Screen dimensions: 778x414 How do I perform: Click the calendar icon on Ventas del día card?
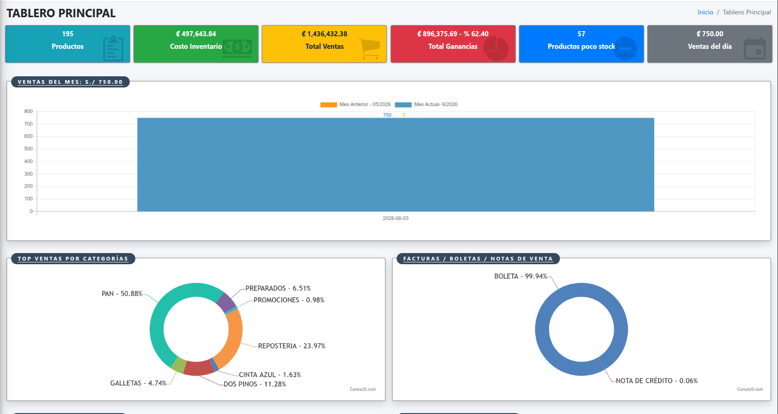coord(754,48)
